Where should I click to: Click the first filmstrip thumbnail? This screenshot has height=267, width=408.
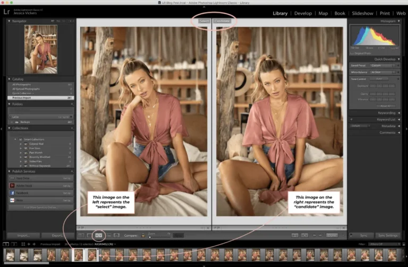11,254
